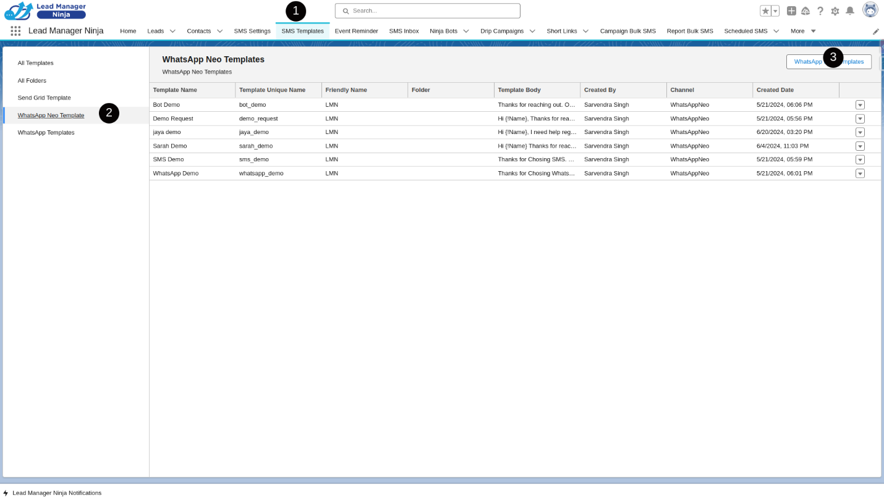This screenshot has width=884, height=501.
Task: Sort by the Template Name column header
Action: (x=192, y=90)
